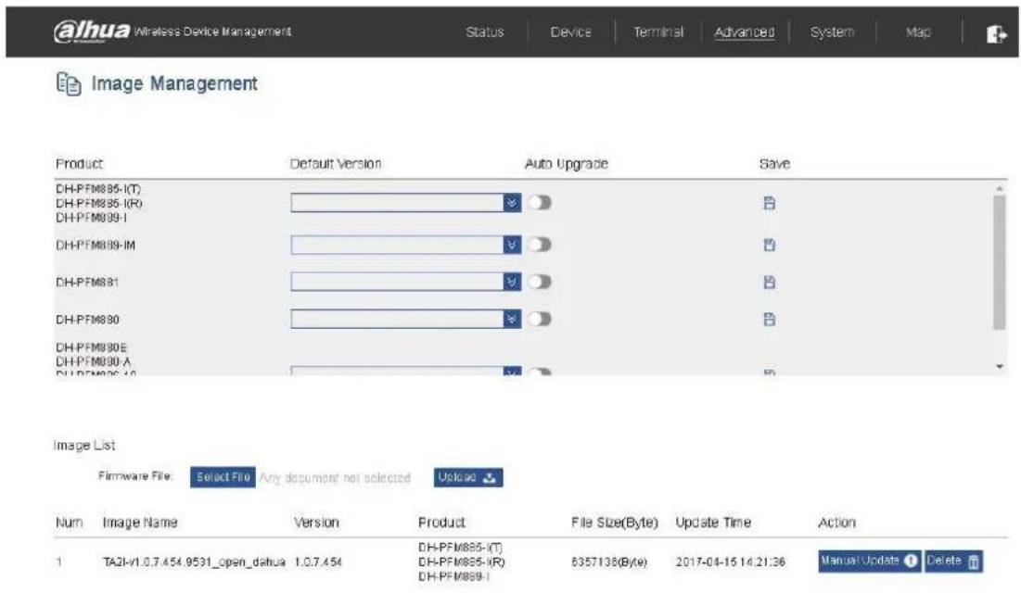The image size is (1021, 593).
Task: Save settings for DH-PFM881 row
Action: (x=769, y=283)
